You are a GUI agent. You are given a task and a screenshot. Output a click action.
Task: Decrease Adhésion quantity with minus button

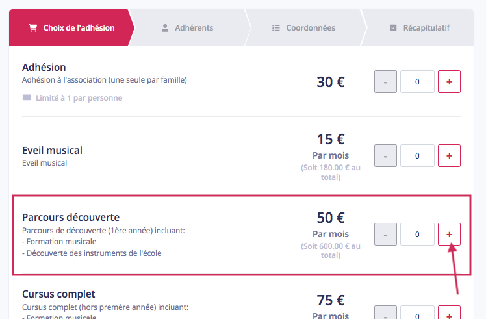pyautogui.click(x=385, y=81)
